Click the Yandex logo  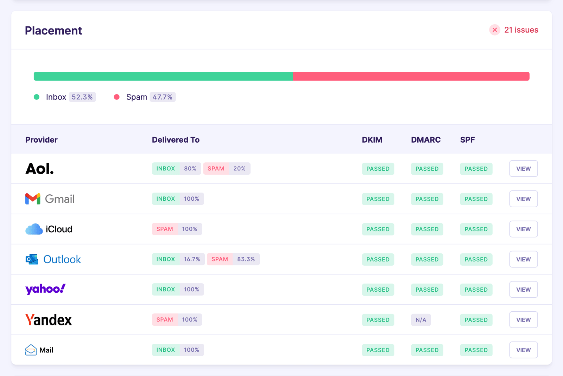[x=49, y=320]
